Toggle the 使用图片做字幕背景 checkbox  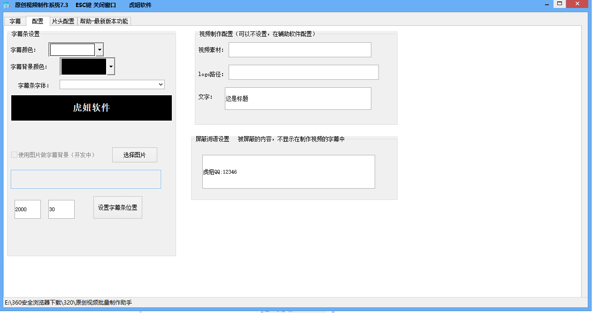pyautogui.click(x=14, y=155)
